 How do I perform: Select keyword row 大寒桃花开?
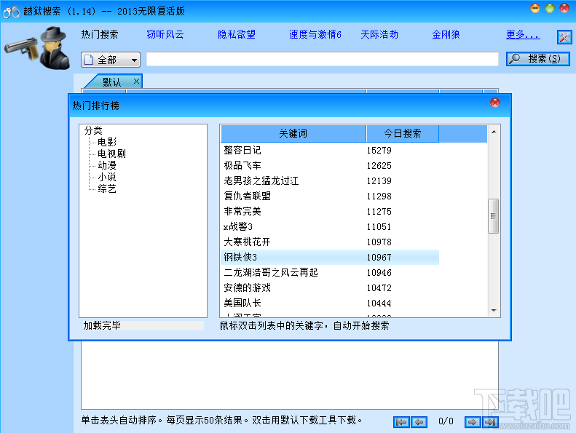[330, 242]
